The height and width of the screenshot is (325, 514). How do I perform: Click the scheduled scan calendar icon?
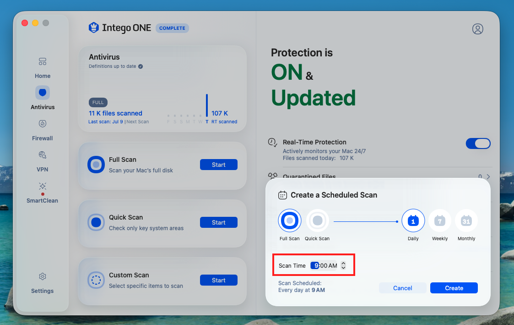coord(282,195)
